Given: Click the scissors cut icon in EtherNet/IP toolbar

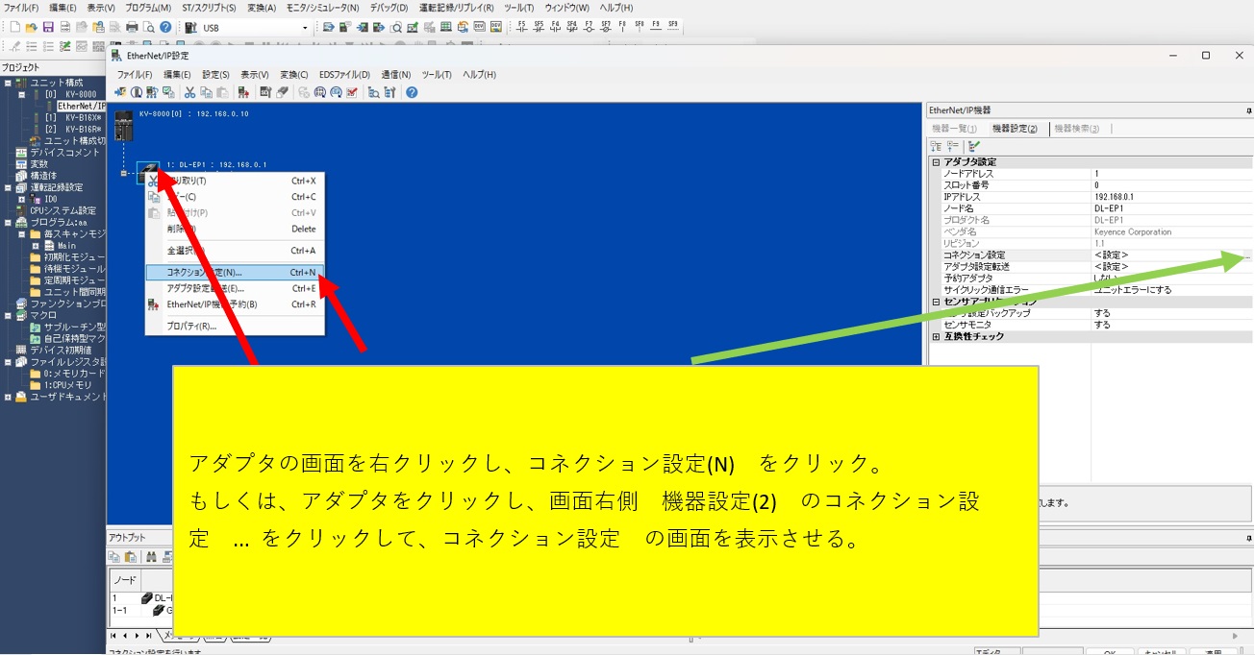Looking at the screenshot, I should pos(190,92).
